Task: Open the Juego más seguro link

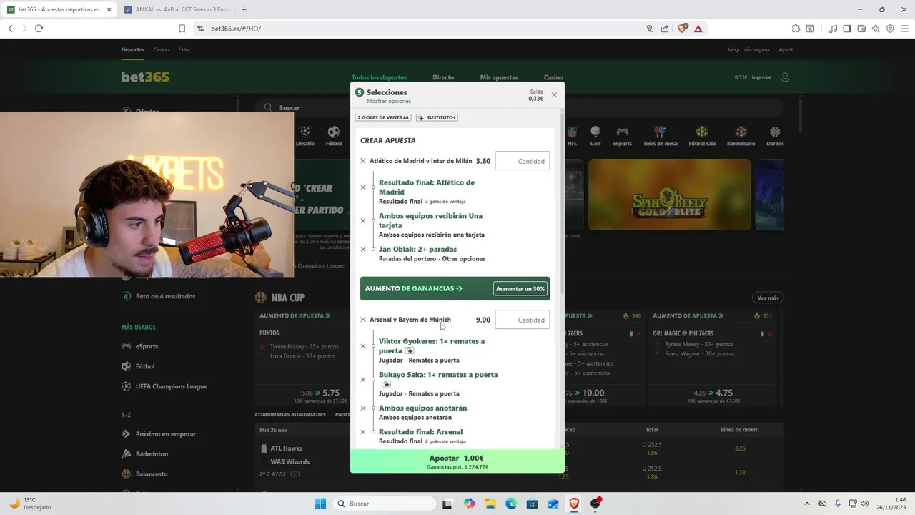Action: [x=748, y=49]
